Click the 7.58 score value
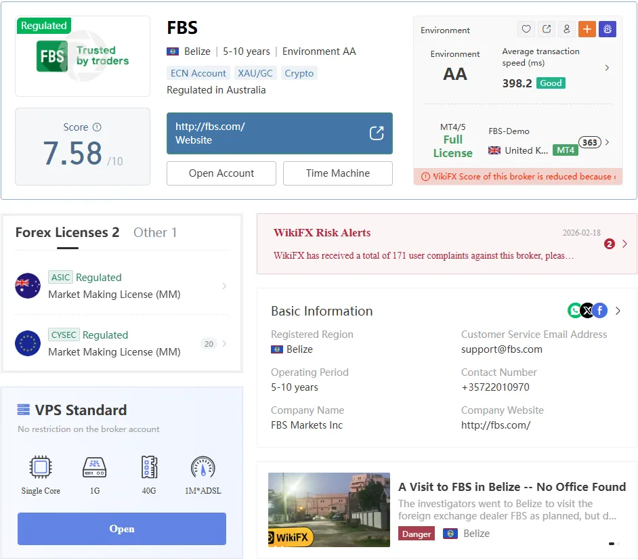This screenshot has width=638, height=560. 73,153
